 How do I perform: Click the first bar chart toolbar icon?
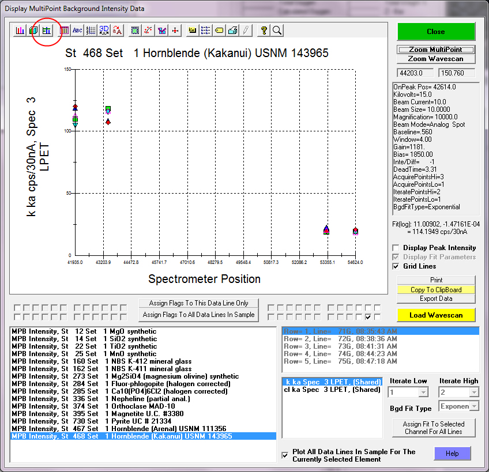click(20, 31)
